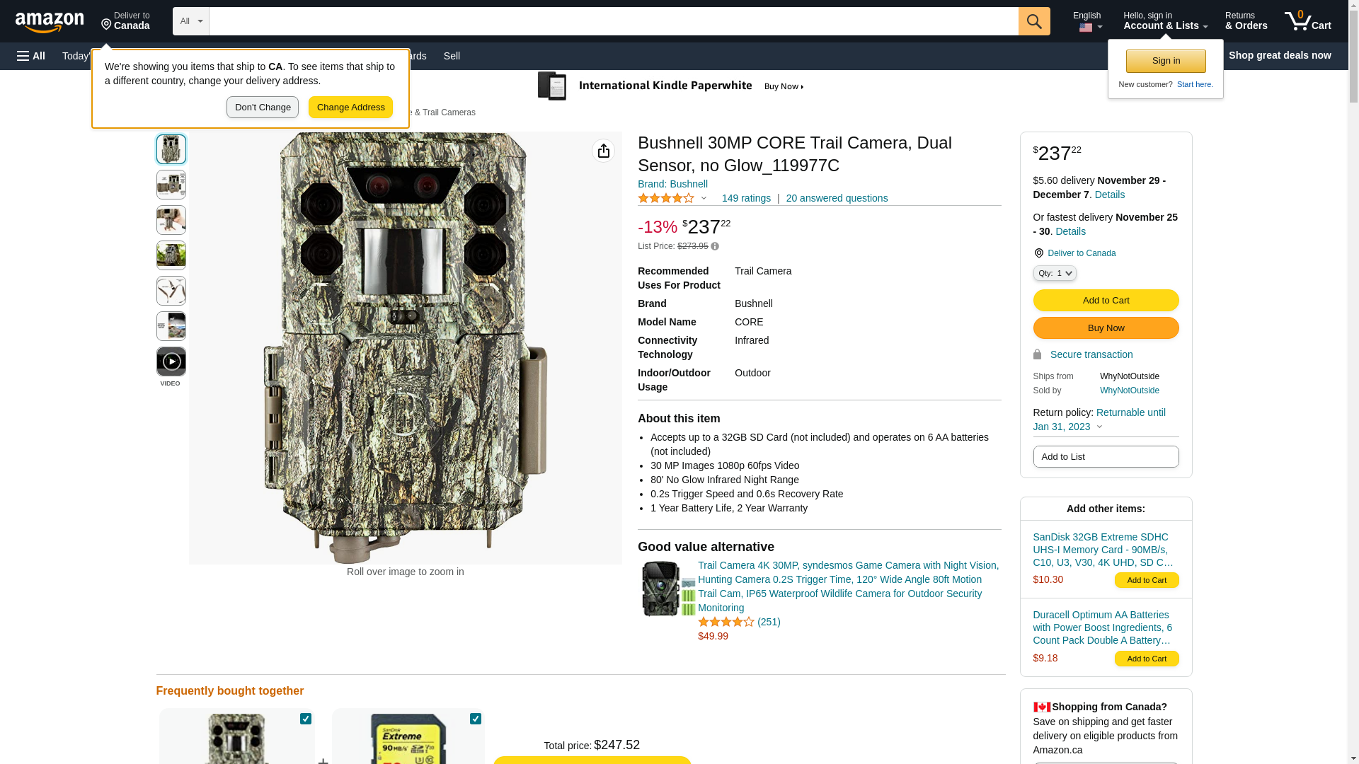Uncheck the trail camera bundle checkbox

[306, 719]
